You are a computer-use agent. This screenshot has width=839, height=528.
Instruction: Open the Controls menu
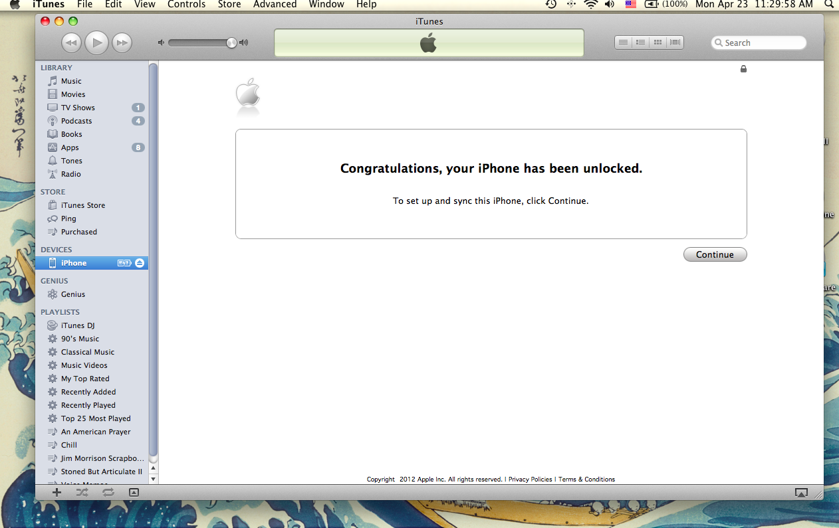click(x=186, y=5)
